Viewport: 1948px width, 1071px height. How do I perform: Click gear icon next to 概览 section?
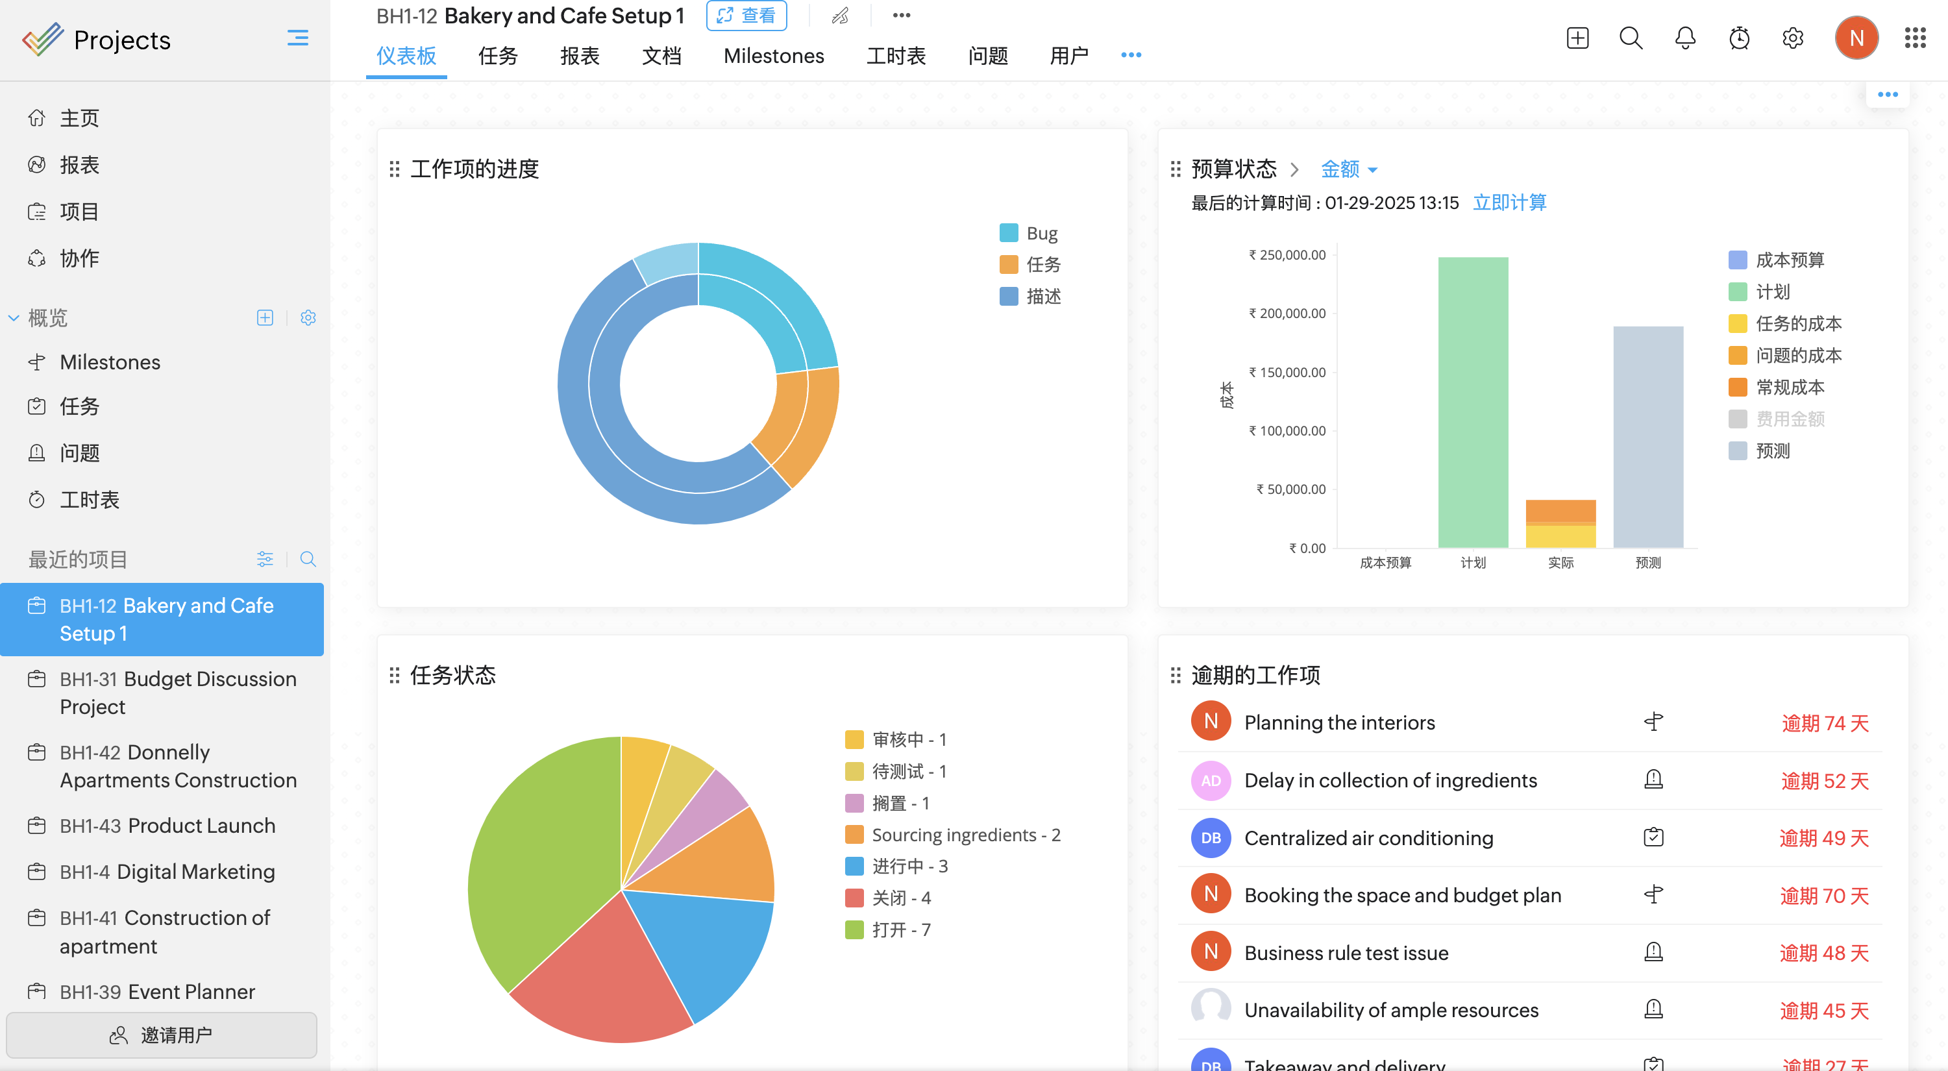coord(308,317)
